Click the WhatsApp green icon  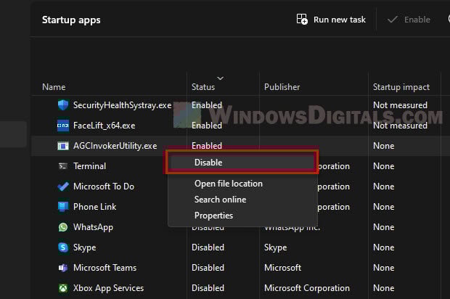[x=63, y=227]
